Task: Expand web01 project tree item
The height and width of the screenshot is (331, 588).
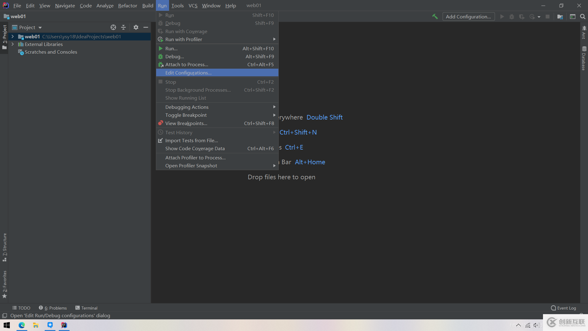Action: pos(12,36)
